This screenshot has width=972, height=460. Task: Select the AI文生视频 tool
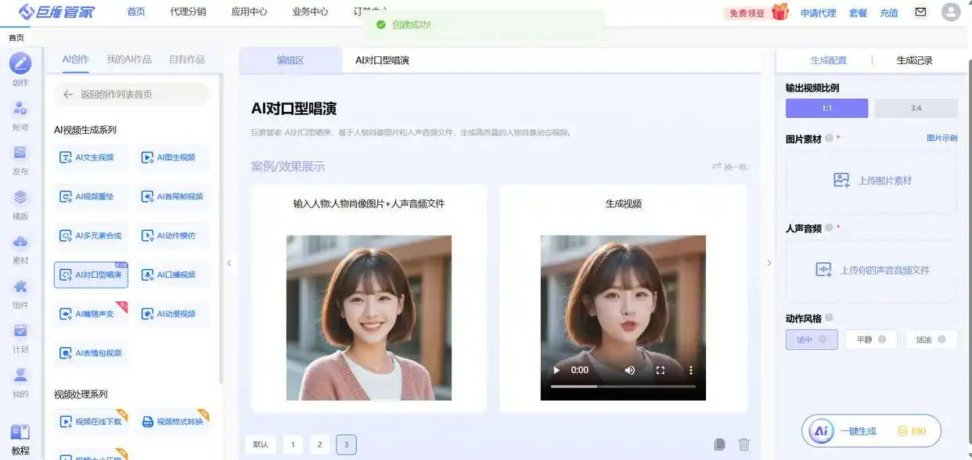(91, 157)
